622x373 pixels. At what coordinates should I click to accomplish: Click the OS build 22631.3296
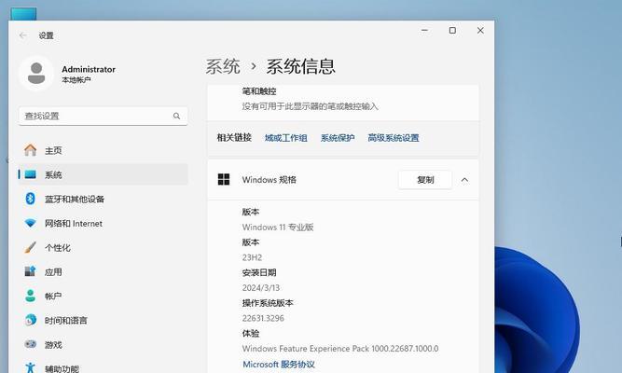click(x=263, y=318)
